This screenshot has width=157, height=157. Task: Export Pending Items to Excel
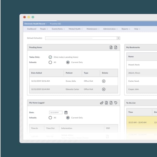click(111, 47)
